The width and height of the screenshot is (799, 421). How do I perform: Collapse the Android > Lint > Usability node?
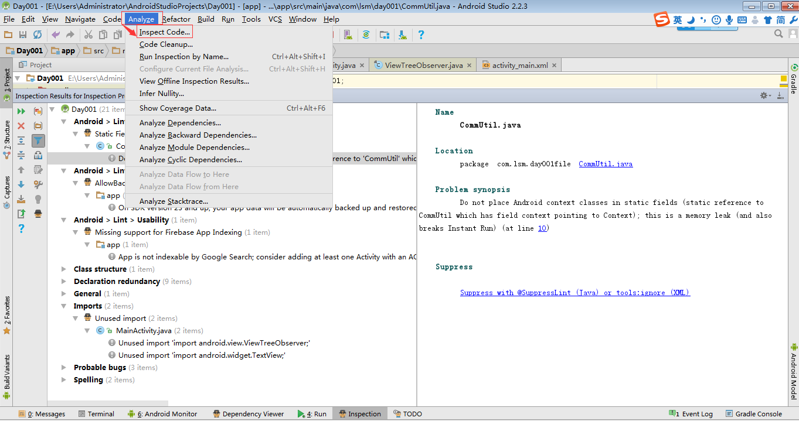click(x=64, y=220)
